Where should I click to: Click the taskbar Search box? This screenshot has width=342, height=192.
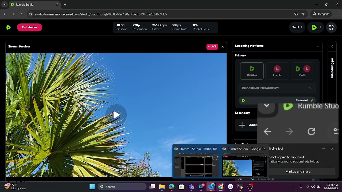click(122, 187)
